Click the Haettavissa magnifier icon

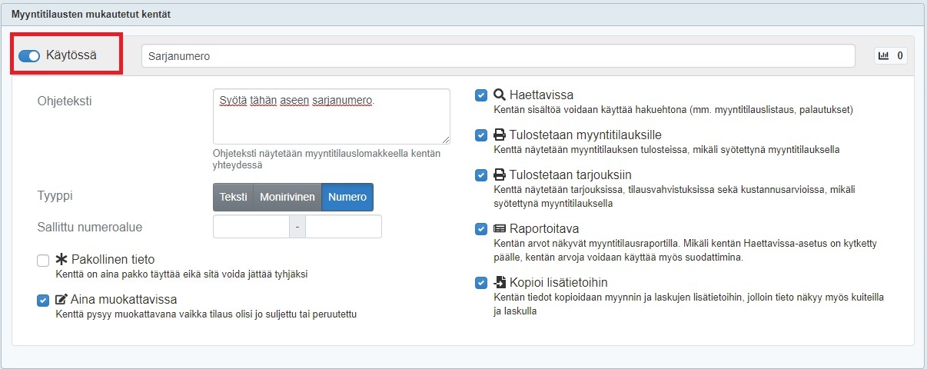500,95
